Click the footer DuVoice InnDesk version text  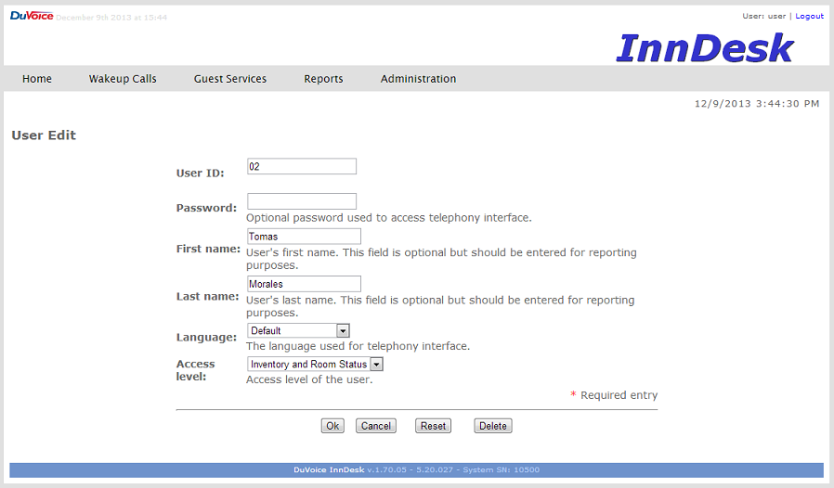pyautogui.click(x=416, y=470)
